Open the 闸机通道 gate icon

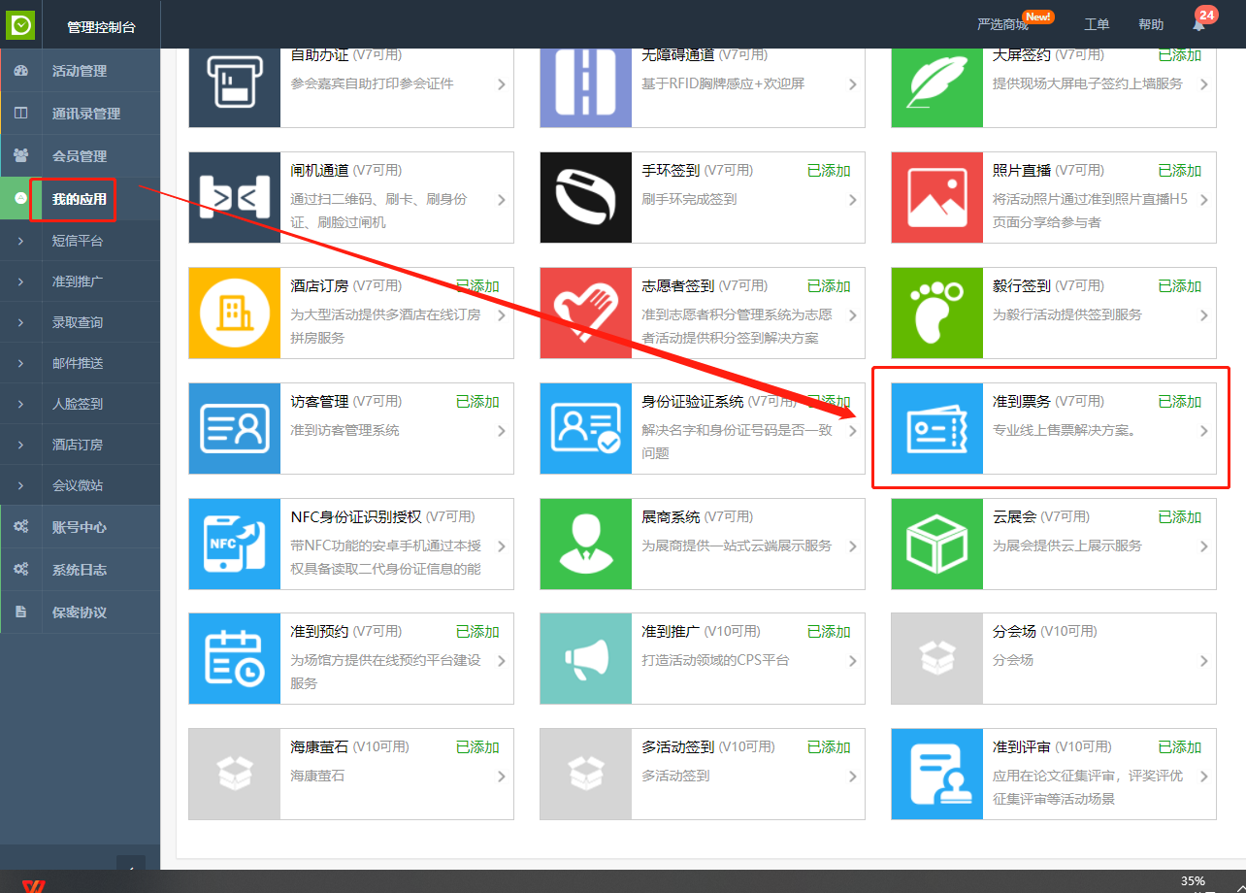(235, 197)
